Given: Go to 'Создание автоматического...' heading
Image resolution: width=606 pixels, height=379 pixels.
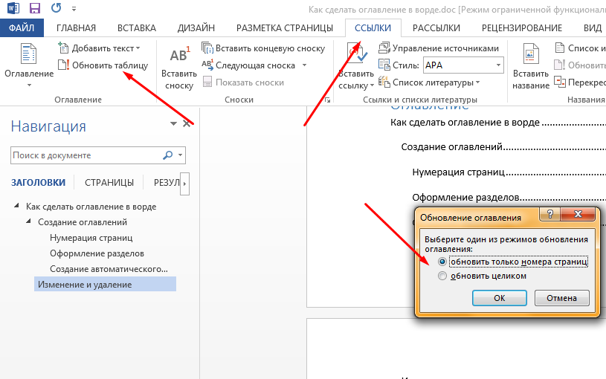Looking at the screenshot, I should click(109, 269).
